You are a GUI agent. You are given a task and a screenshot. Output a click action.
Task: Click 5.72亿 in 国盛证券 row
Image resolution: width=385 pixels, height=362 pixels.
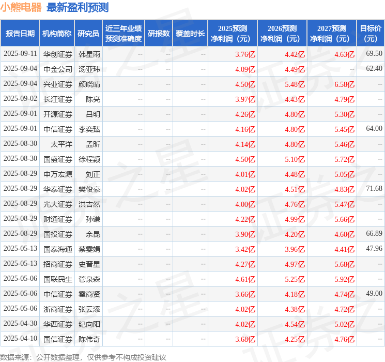coord(344,159)
